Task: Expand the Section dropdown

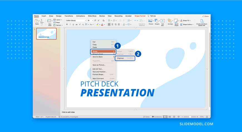Action: (58, 25)
